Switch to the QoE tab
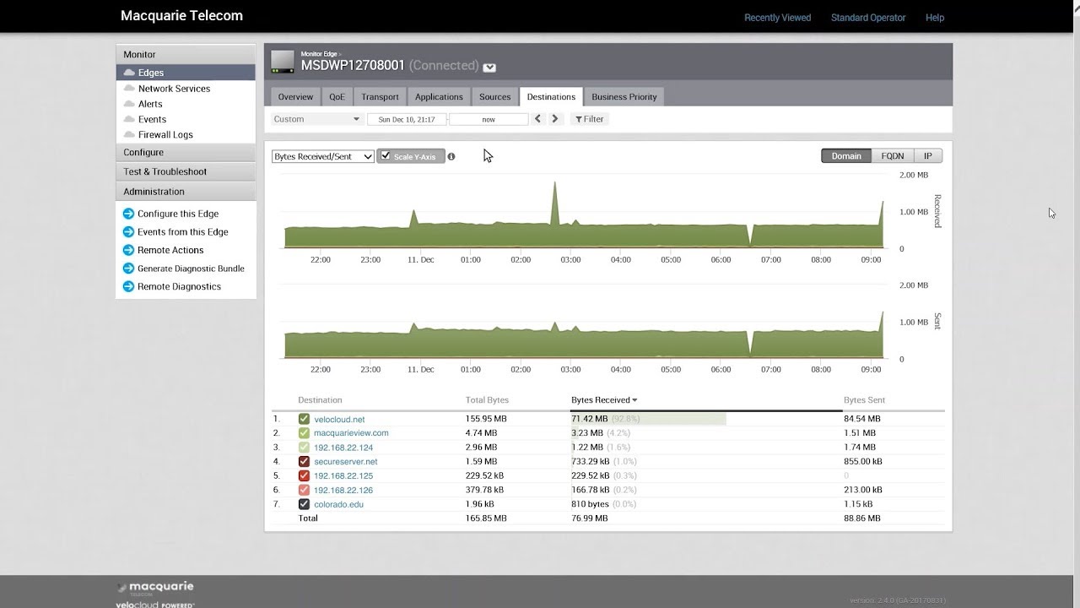The image size is (1080, 608). [x=337, y=97]
